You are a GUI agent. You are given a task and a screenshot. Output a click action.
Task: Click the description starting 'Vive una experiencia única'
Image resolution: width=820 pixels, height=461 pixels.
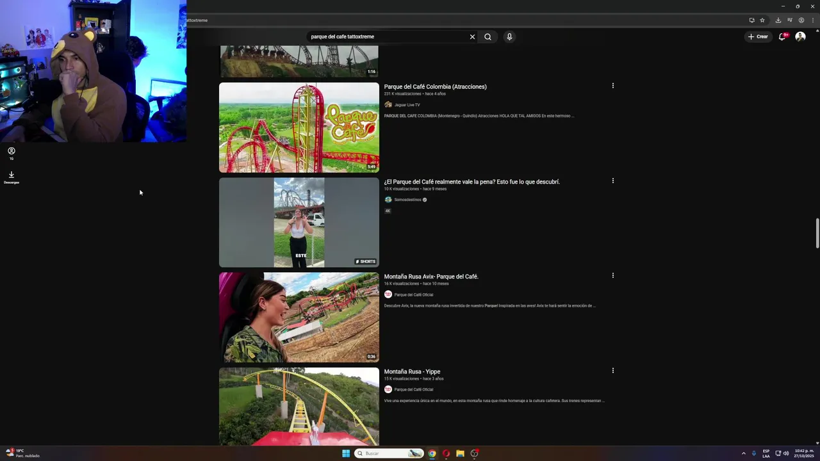tap(494, 401)
